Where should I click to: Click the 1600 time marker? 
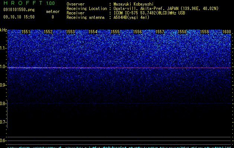(227, 32)
